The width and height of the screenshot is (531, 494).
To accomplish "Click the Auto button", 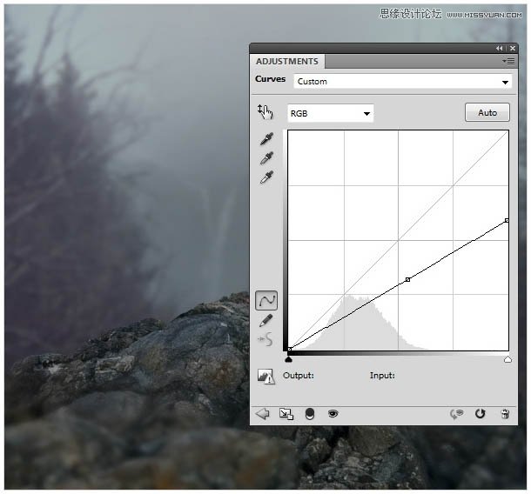I will click(x=487, y=113).
